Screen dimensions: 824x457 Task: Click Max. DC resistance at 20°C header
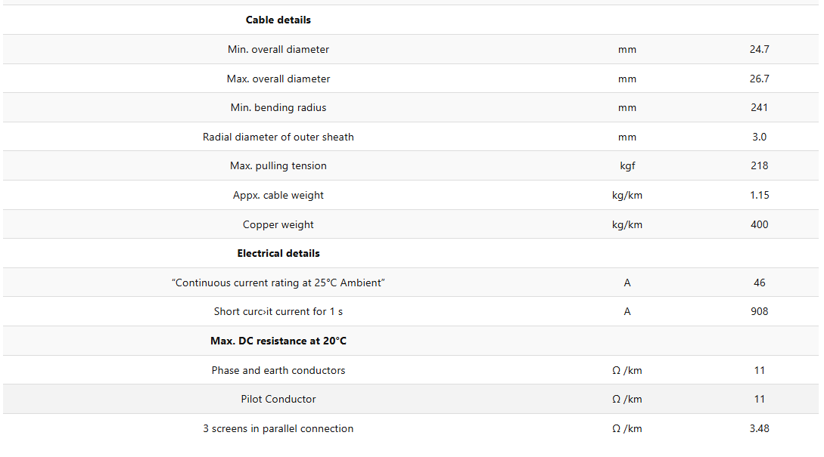pos(278,341)
